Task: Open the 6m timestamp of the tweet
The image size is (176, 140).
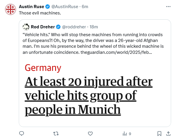Action: tap(85, 6)
